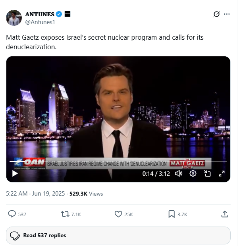Viewport: 239px width, 246px height.
Task: Seek along the video progress bar
Action: pos(118,161)
